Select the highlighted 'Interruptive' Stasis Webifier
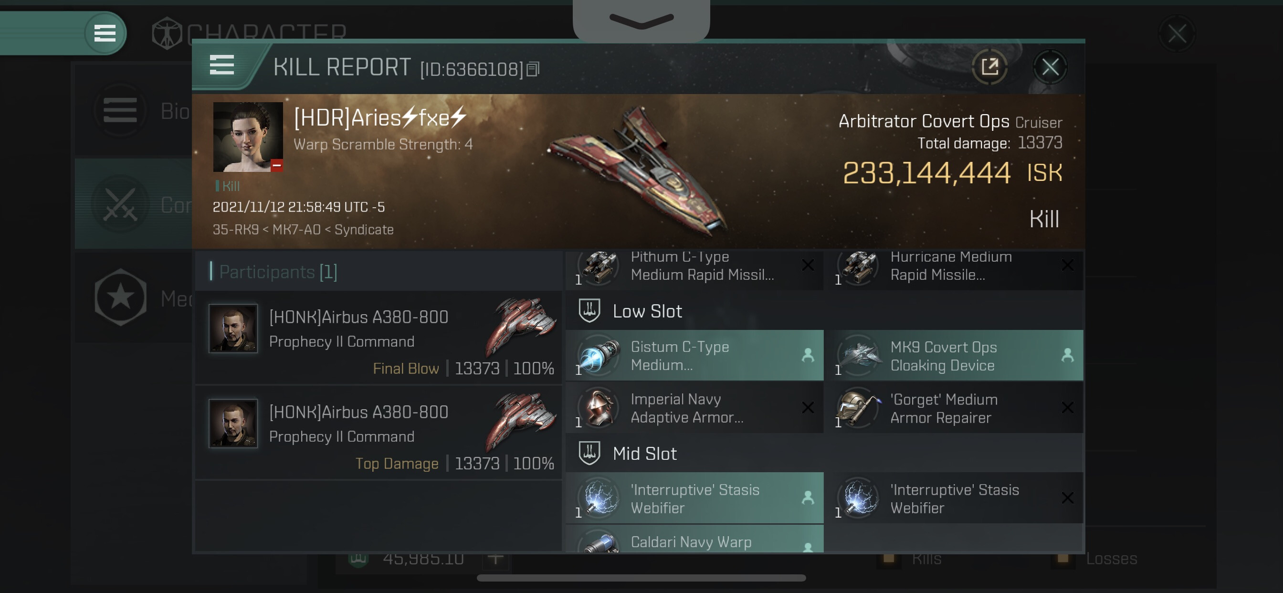 point(694,498)
